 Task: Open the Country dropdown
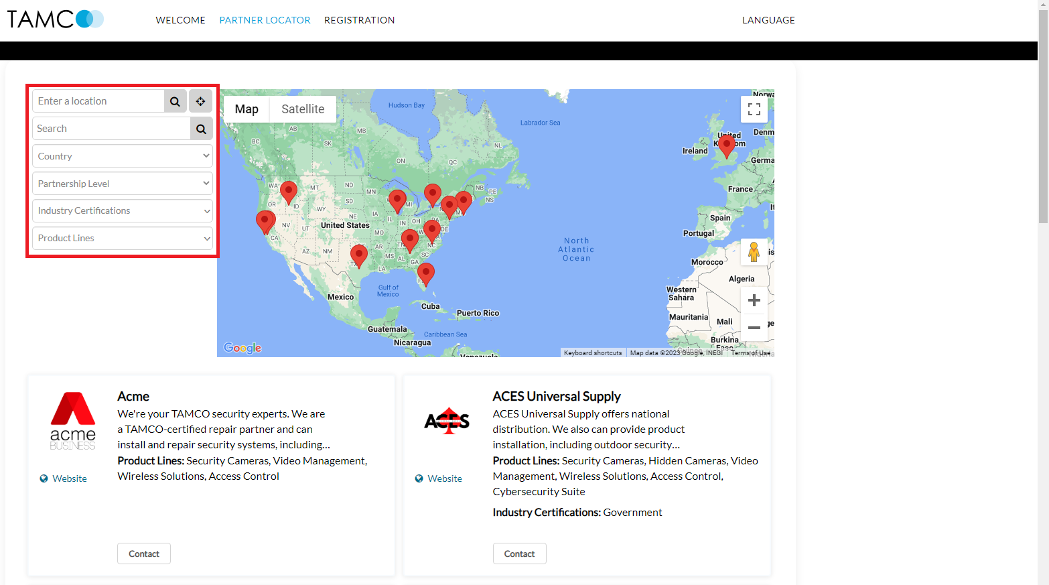[x=122, y=155]
